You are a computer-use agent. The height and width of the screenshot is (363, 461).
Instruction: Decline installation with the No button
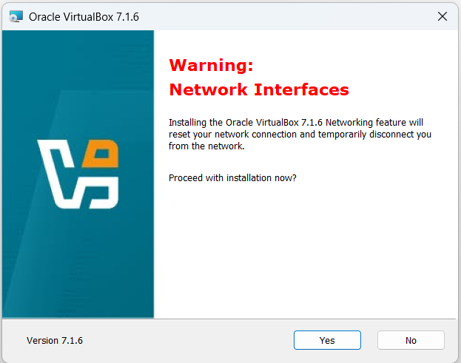click(411, 340)
